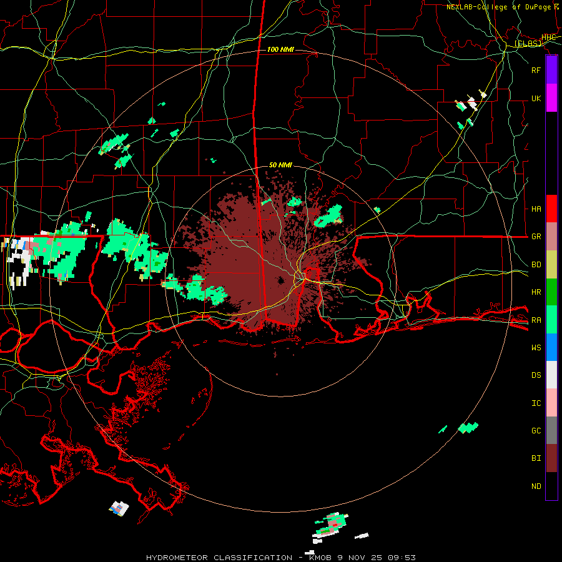Select the yellow BD legend color swatch
Viewport: 562px width, 562px height.
pyautogui.click(x=551, y=265)
